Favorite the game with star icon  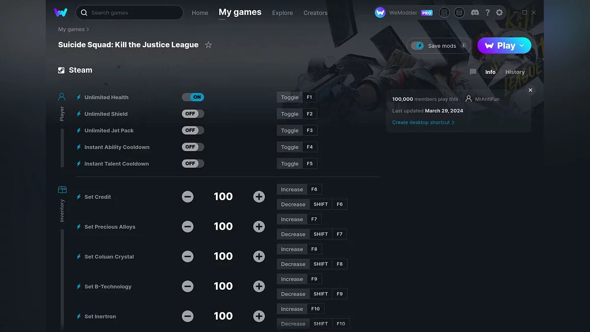point(208,45)
